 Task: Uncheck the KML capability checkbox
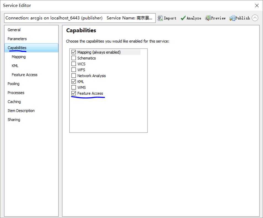coord(74,82)
